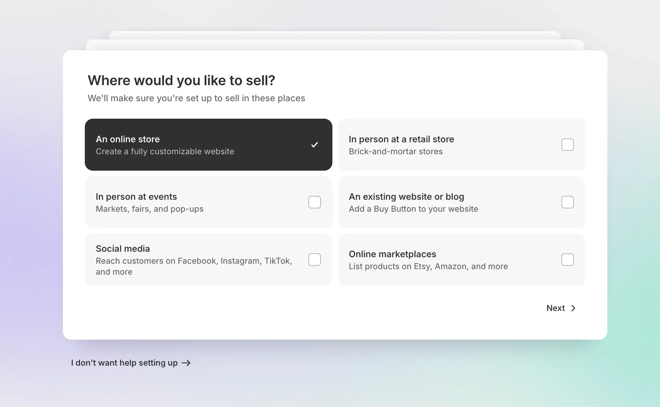
Task: Select the Brick-and-mortar stores description text
Action: [395, 152]
